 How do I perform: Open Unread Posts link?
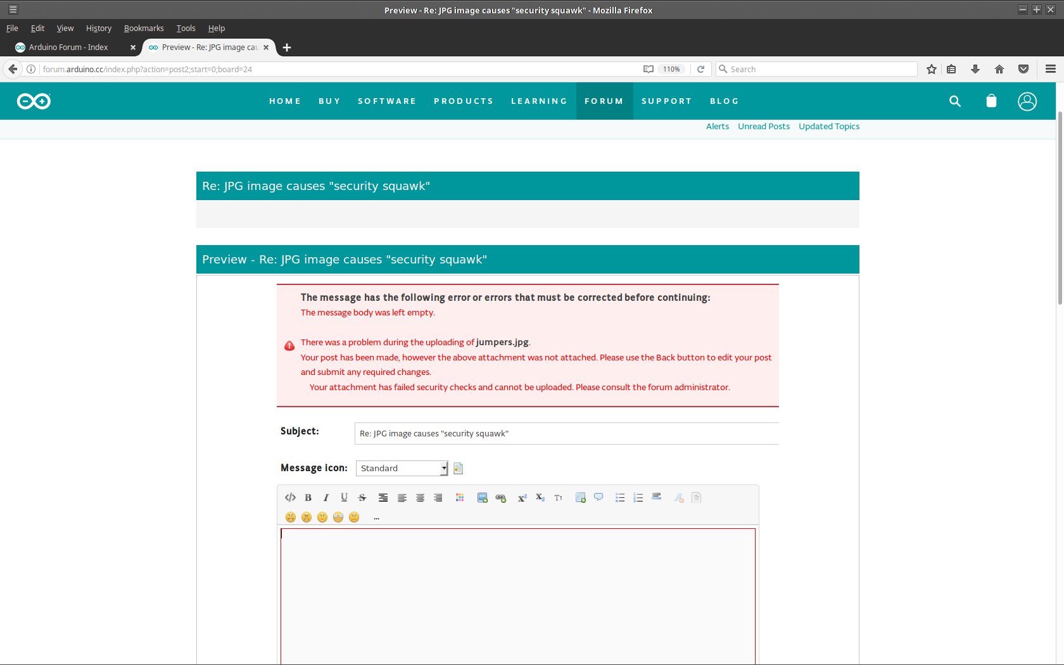[x=764, y=127]
